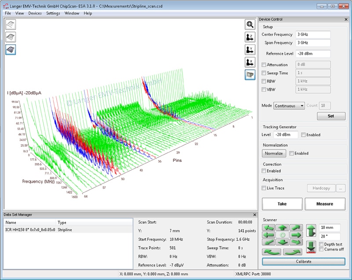This screenshot has width=352, height=280.
Task: Lower the scanner probe to the surface
Action: tap(312, 246)
